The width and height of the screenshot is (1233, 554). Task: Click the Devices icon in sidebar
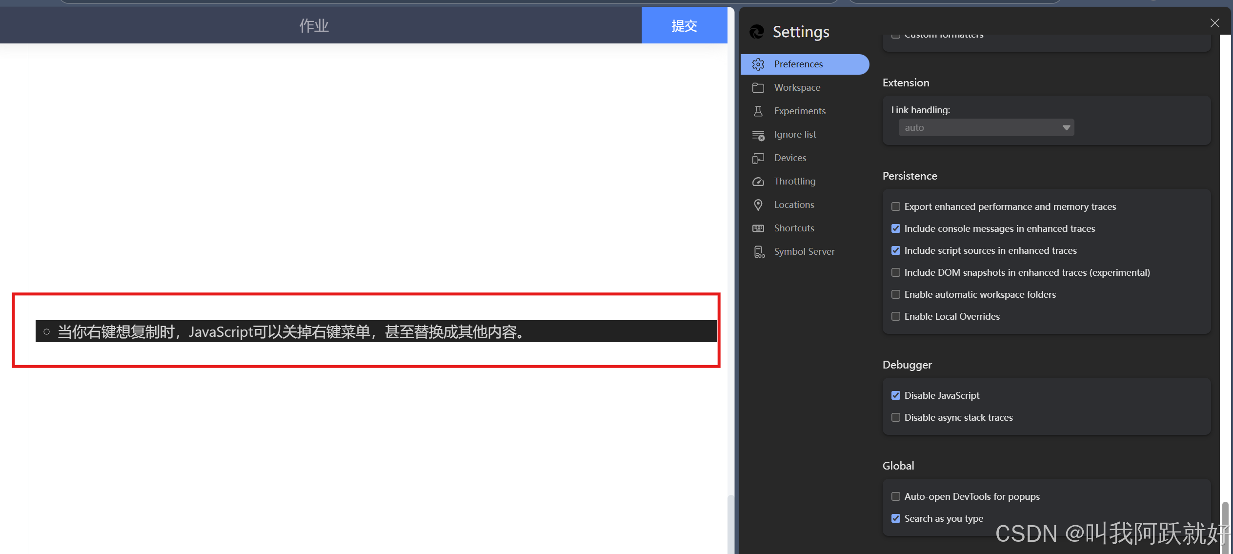[758, 158]
